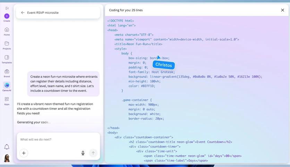
Task: Click the user prompt message bubble
Action: [63, 84]
